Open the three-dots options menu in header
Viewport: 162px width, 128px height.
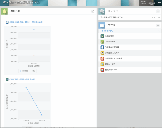[x=159, y=3]
